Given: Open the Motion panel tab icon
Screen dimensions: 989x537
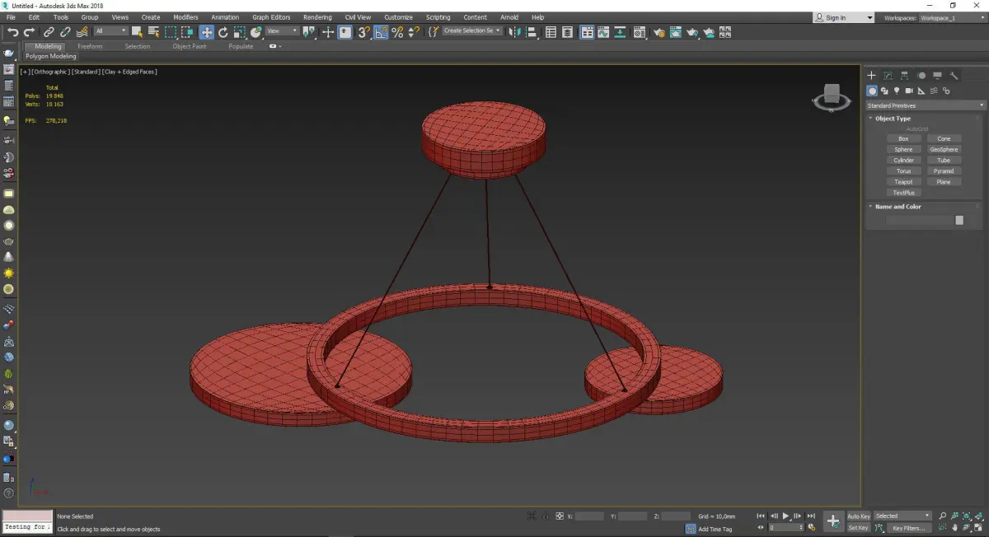Looking at the screenshot, I should click(x=921, y=75).
